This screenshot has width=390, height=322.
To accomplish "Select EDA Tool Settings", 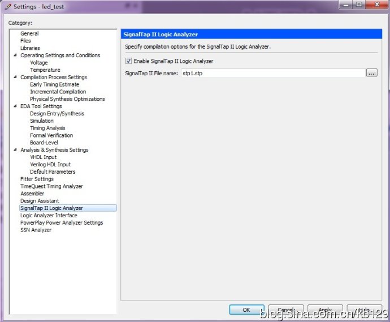I will [41, 106].
